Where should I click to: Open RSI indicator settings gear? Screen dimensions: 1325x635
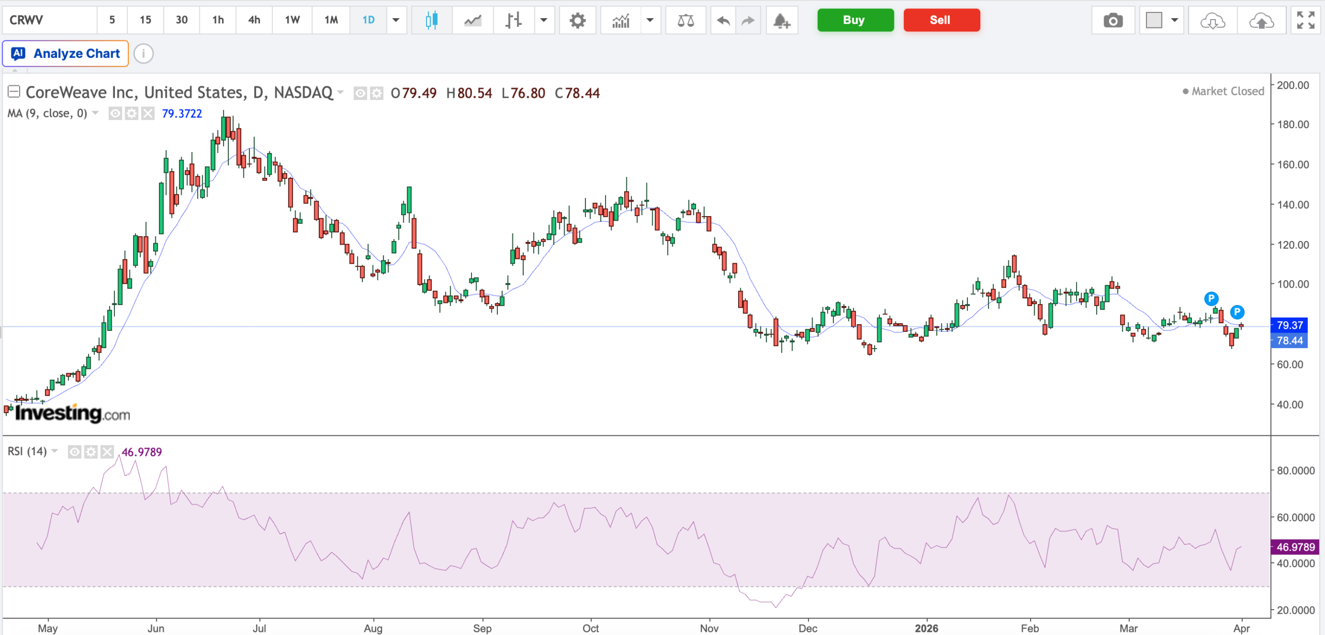[91, 452]
